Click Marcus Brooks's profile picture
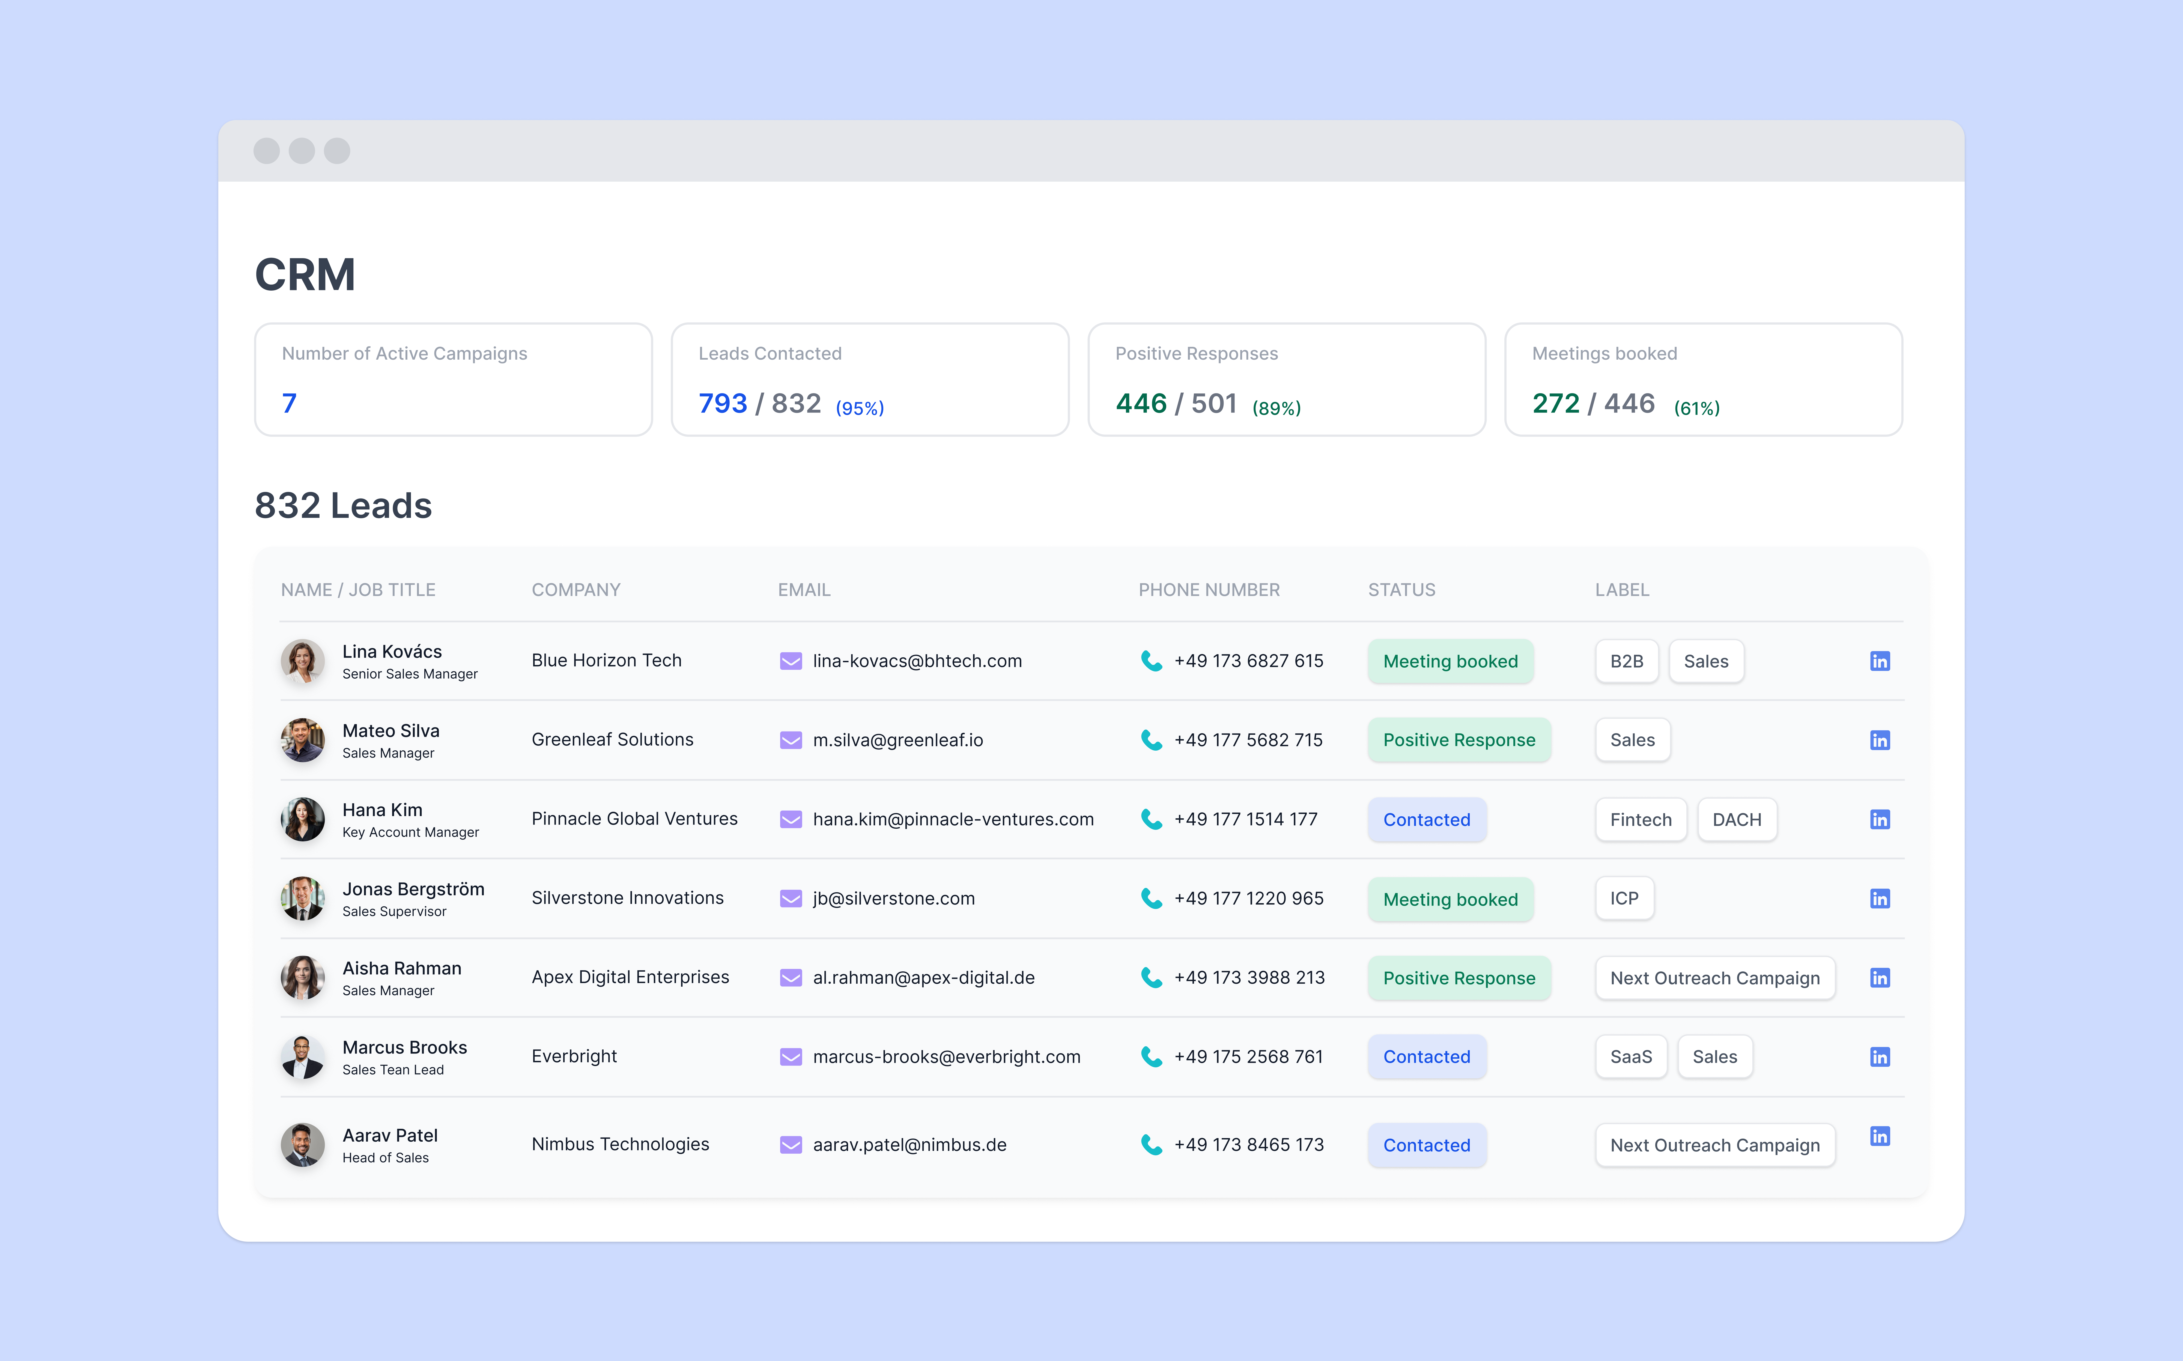 click(302, 1057)
